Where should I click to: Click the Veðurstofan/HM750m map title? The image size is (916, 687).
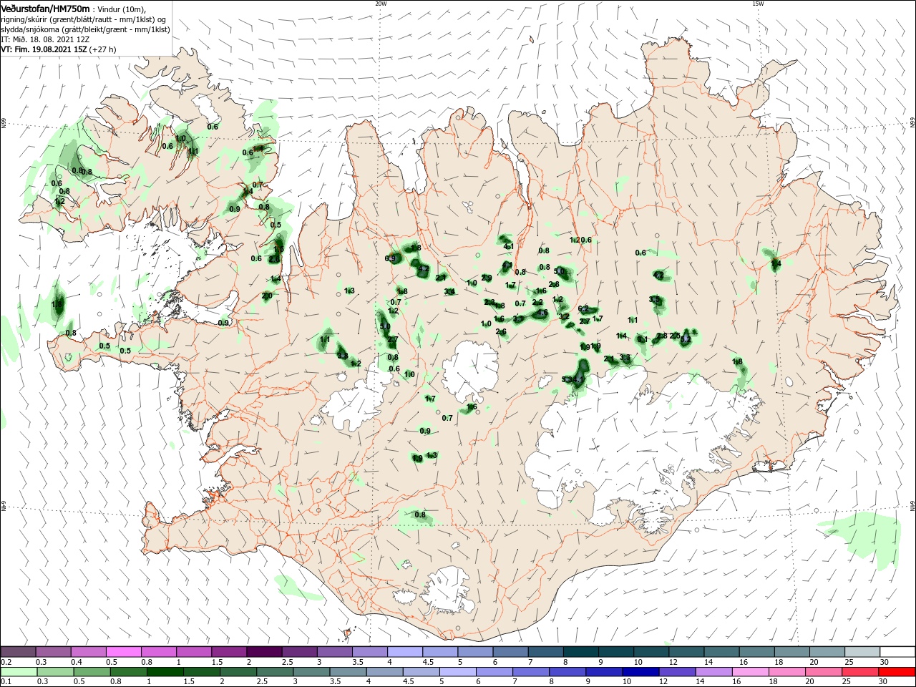pos(45,8)
